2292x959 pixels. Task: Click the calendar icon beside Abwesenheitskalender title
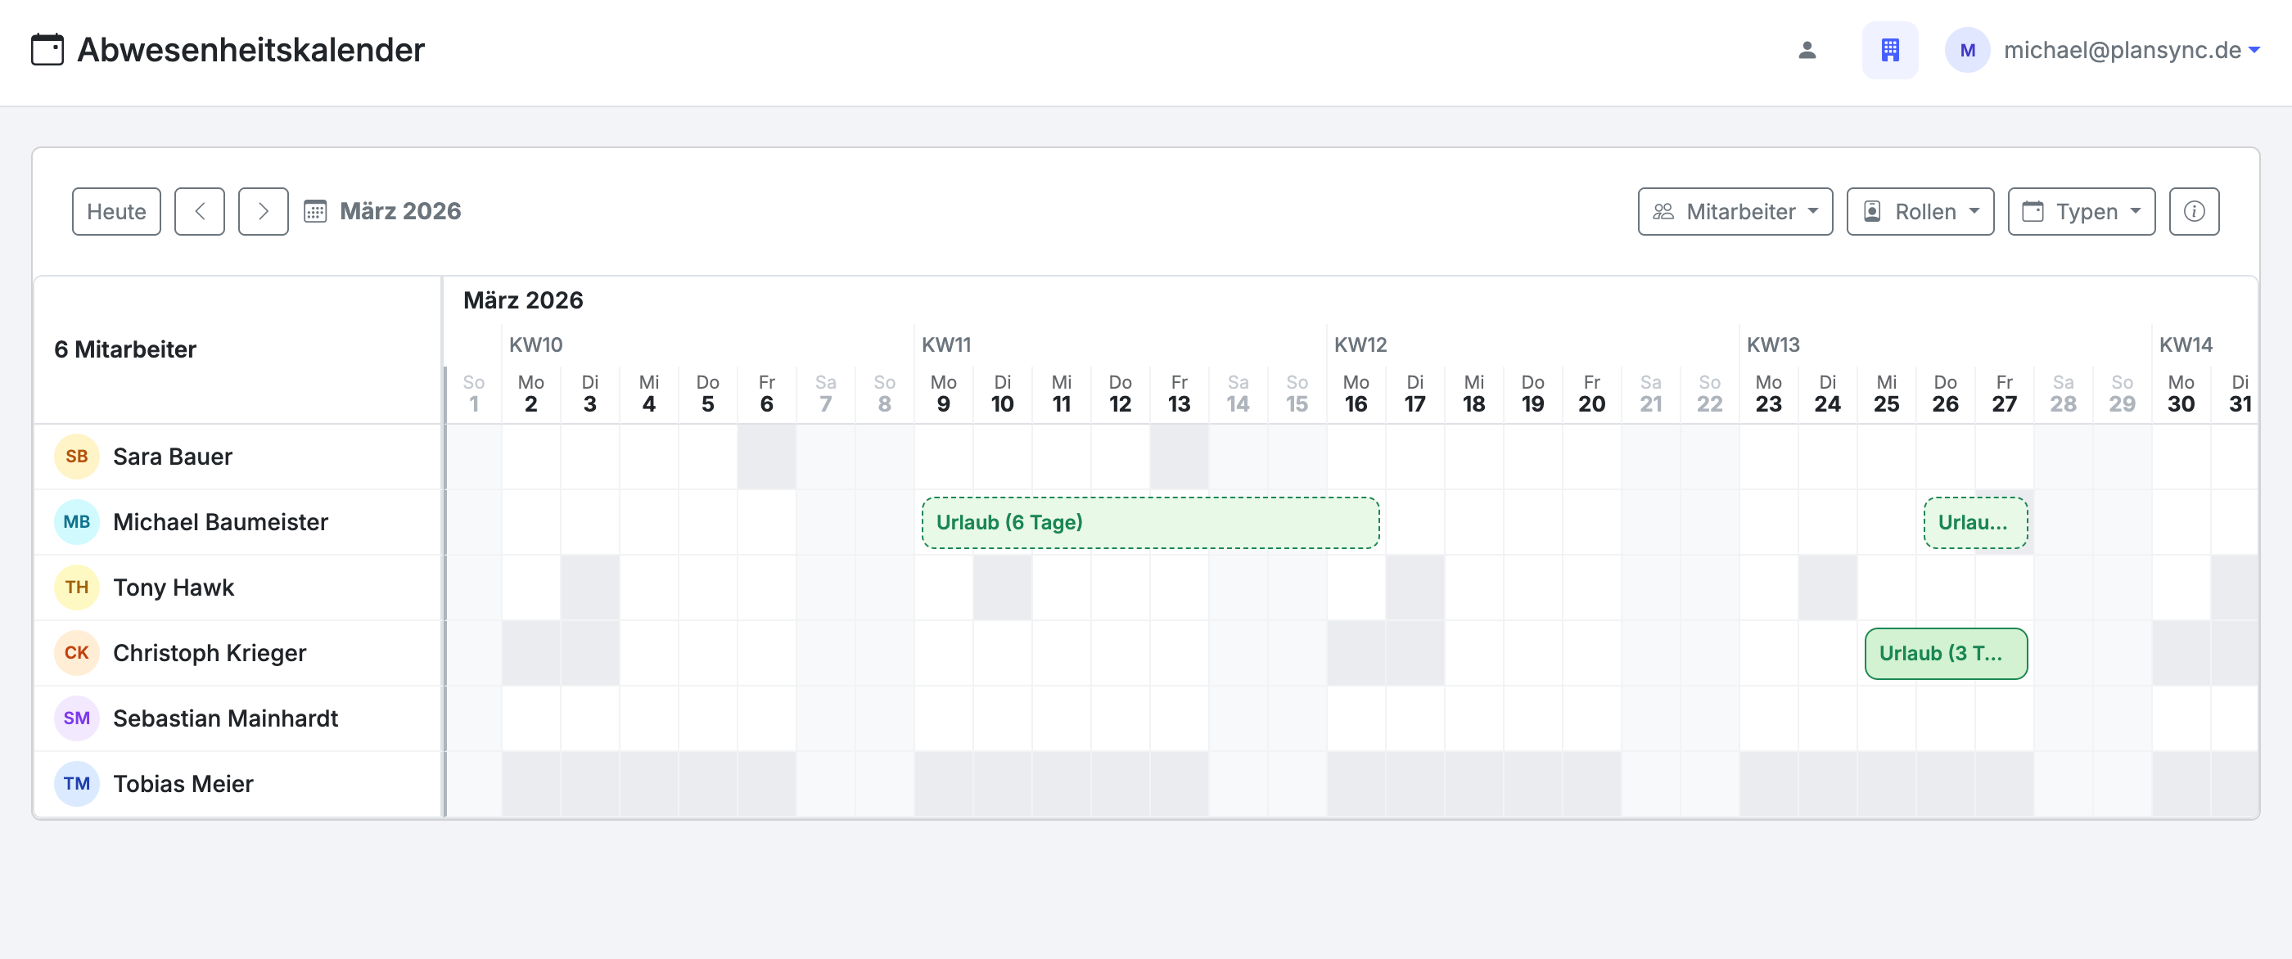click(x=47, y=50)
